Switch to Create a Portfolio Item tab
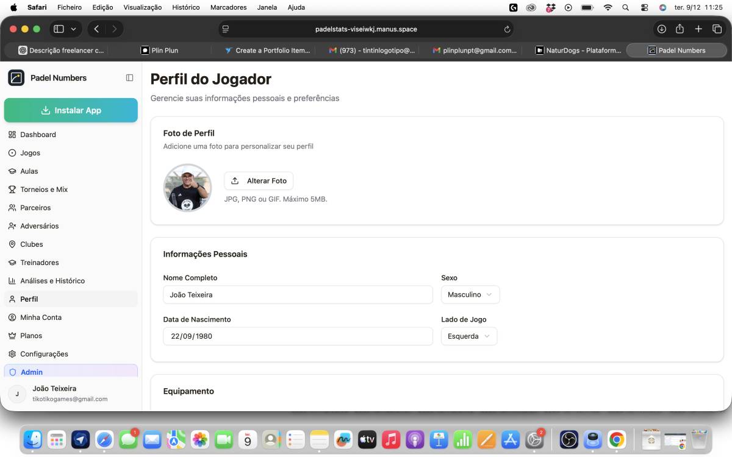732x457 pixels. [267, 51]
